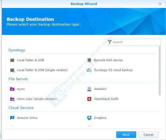Click 'Local folder & USB (single-version)' text
Screen dimensions: 166x140
42,70
